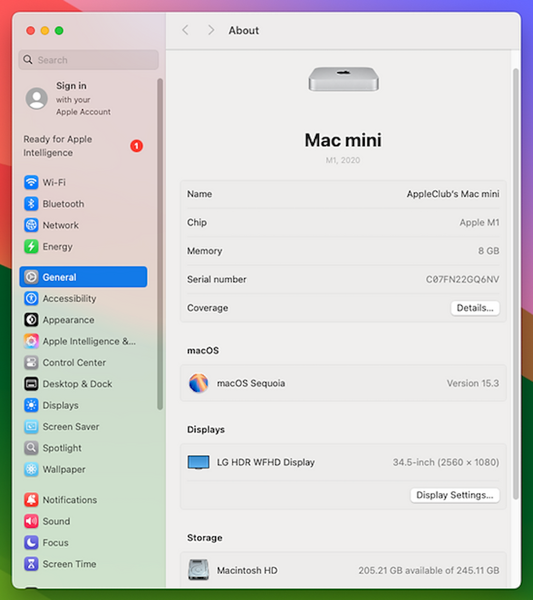This screenshot has height=600, width=533.
Task: Open Control Center settings
Action: coord(83,362)
